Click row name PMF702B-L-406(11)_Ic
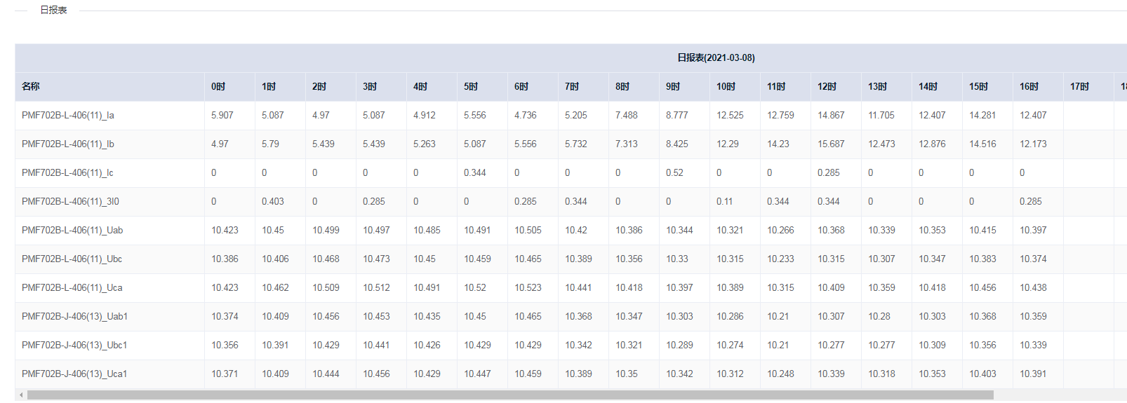 pos(67,173)
